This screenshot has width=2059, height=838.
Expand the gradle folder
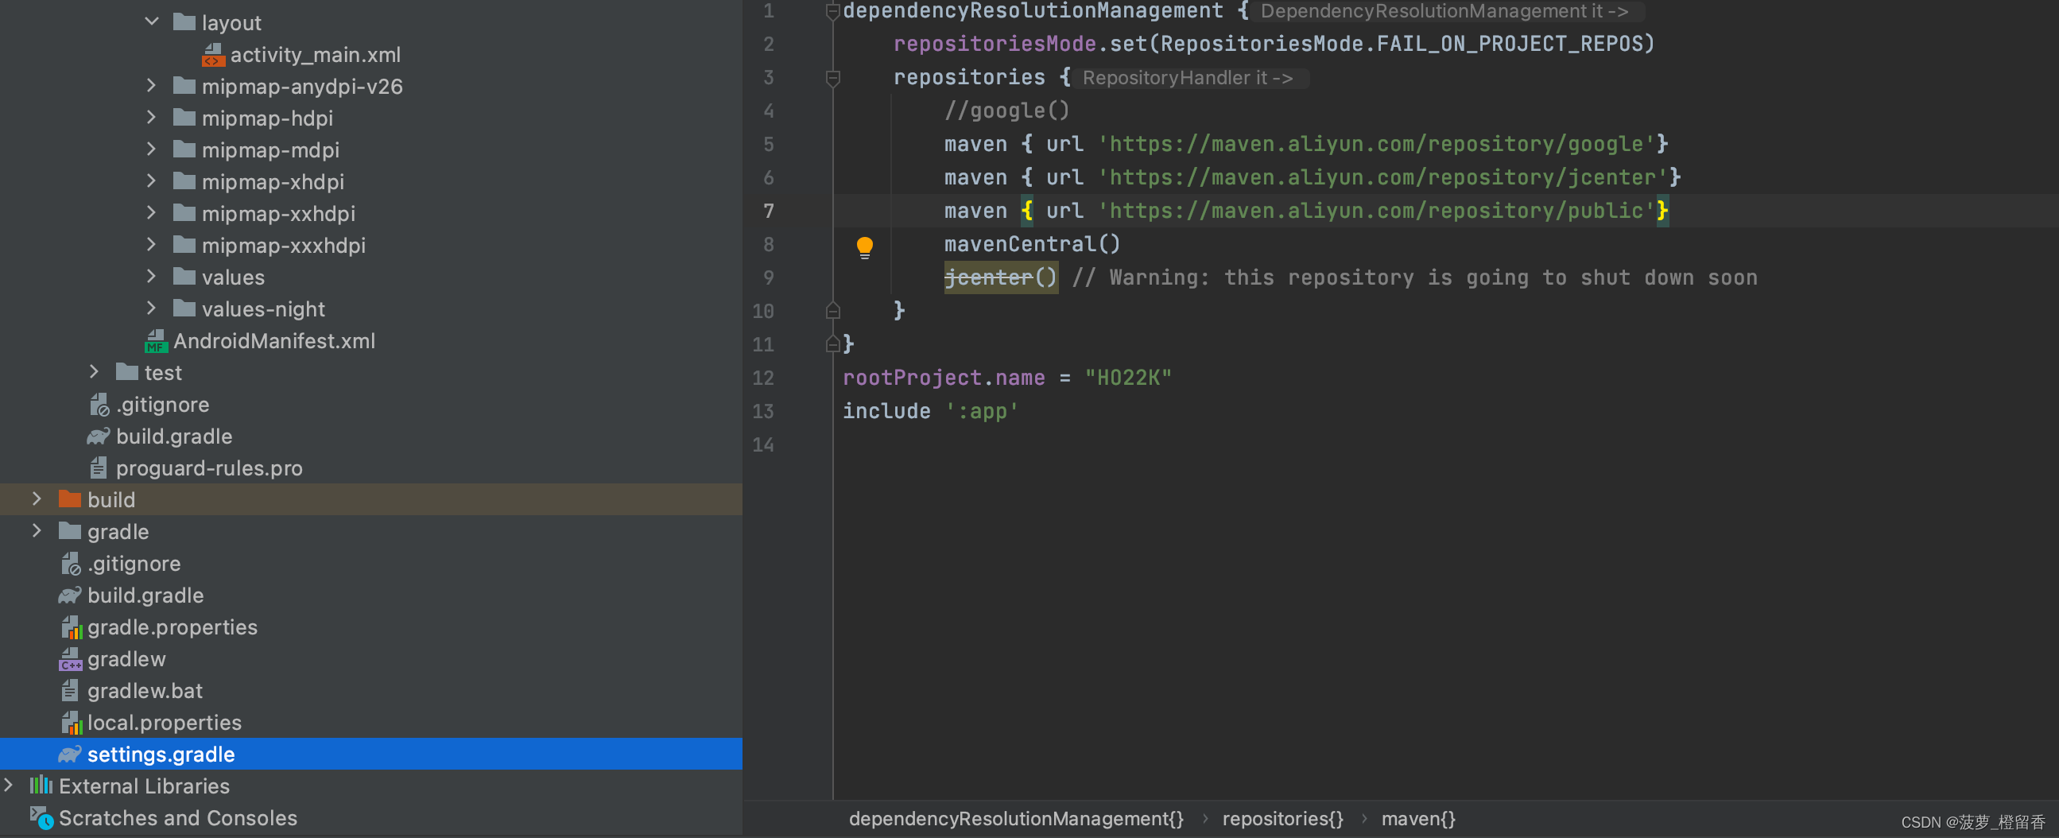(x=37, y=531)
